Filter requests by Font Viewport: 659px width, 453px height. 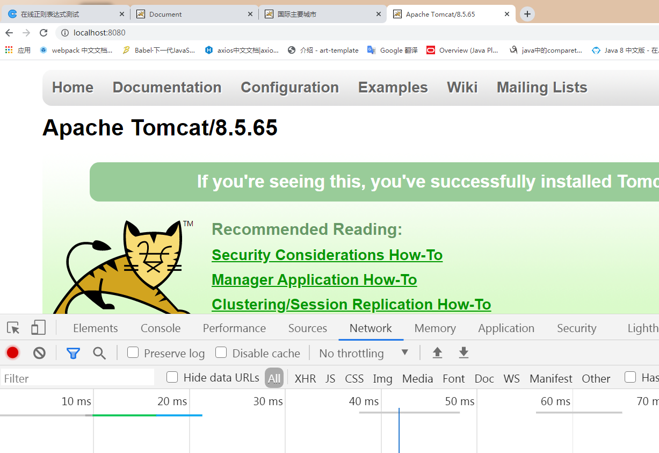coord(454,379)
